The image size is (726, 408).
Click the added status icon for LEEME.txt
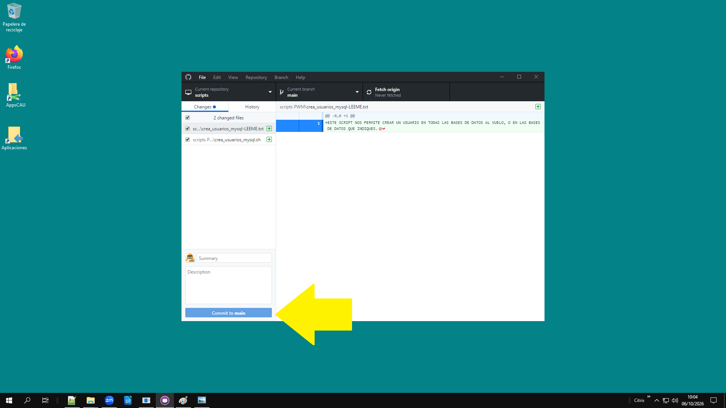coord(269,129)
